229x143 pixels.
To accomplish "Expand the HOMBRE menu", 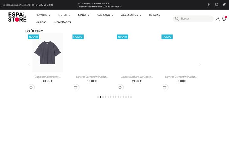I will pyautogui.click(x=43, y=15).
